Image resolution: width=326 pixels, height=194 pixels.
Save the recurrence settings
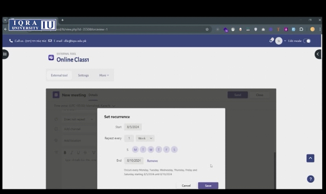[208, 186]
